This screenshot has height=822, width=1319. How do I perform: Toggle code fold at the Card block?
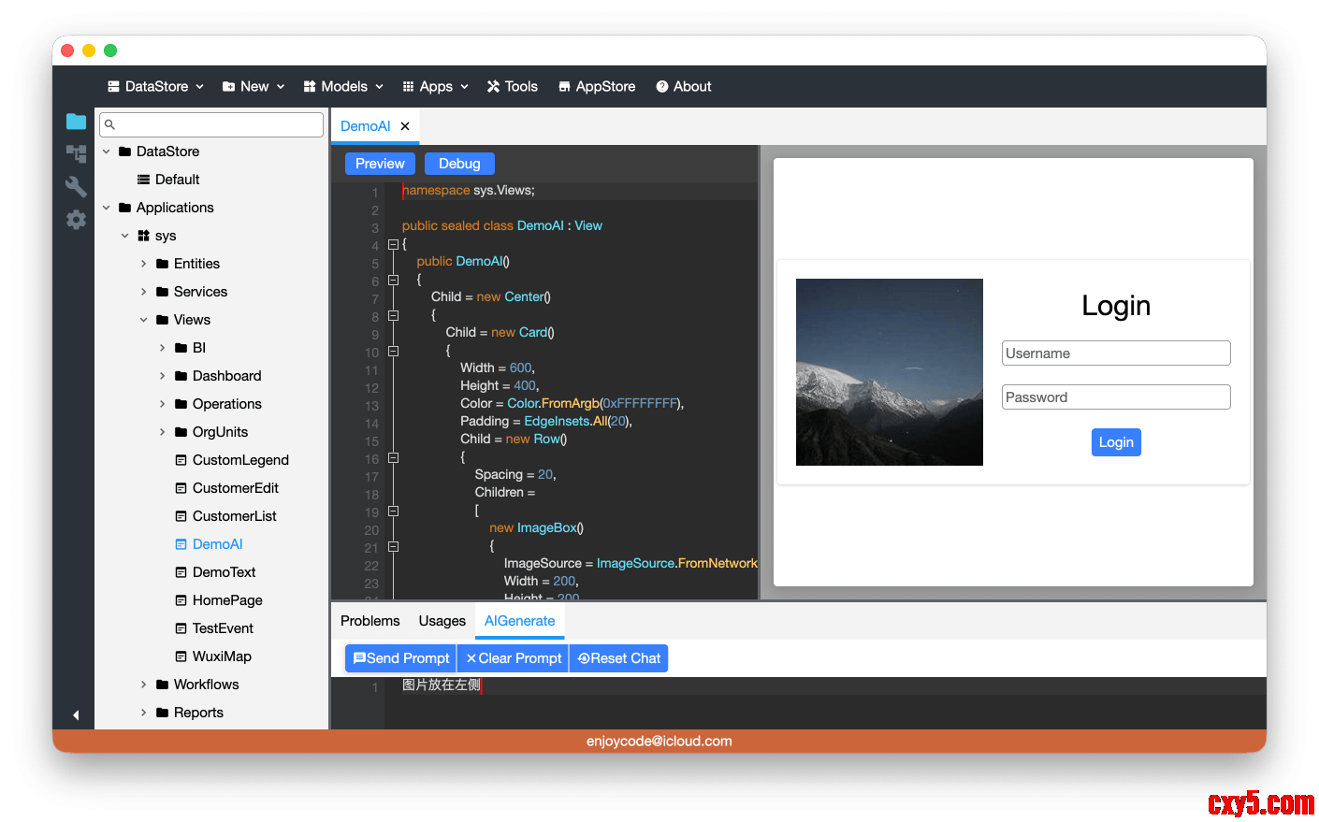(x=393, y=352)
